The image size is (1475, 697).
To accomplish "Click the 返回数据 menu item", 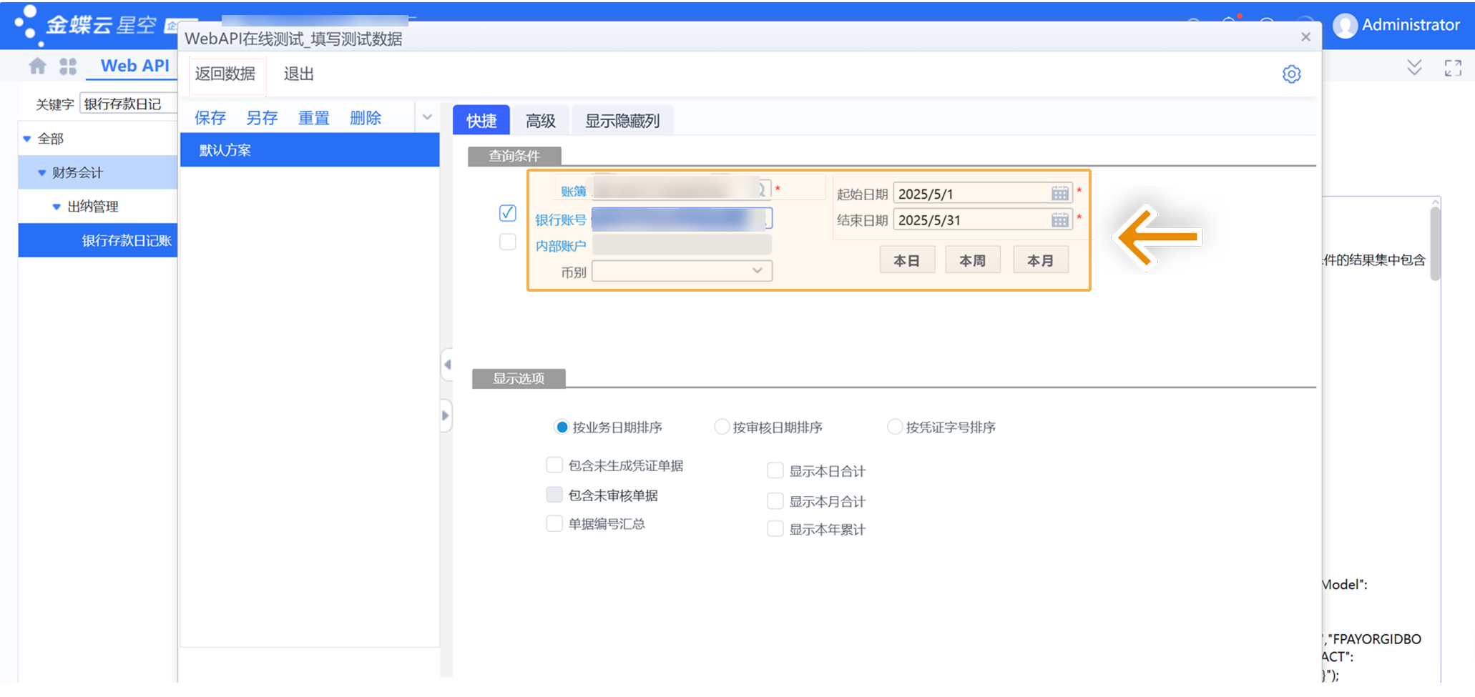I will 226,74.
